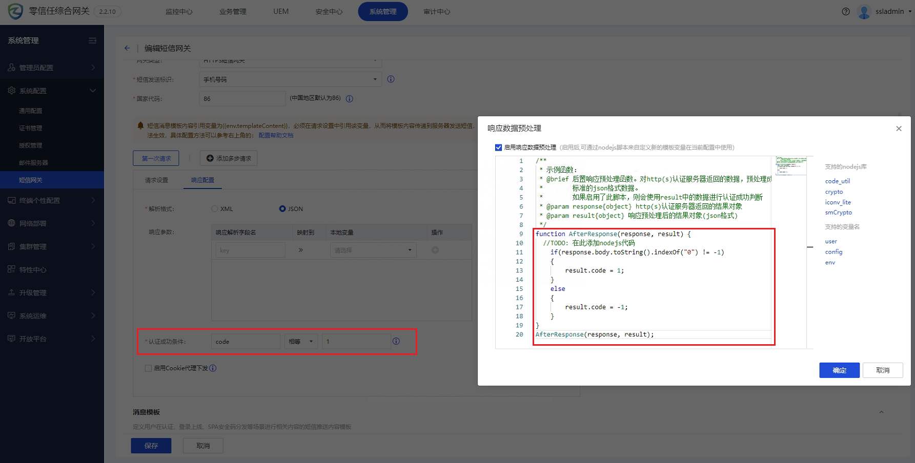Click the 开放平台 sidebar icon
This screenshot has height=463, width=915.
[11, 339]
